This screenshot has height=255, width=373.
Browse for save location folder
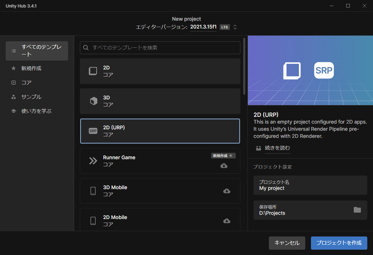[357, 210]
